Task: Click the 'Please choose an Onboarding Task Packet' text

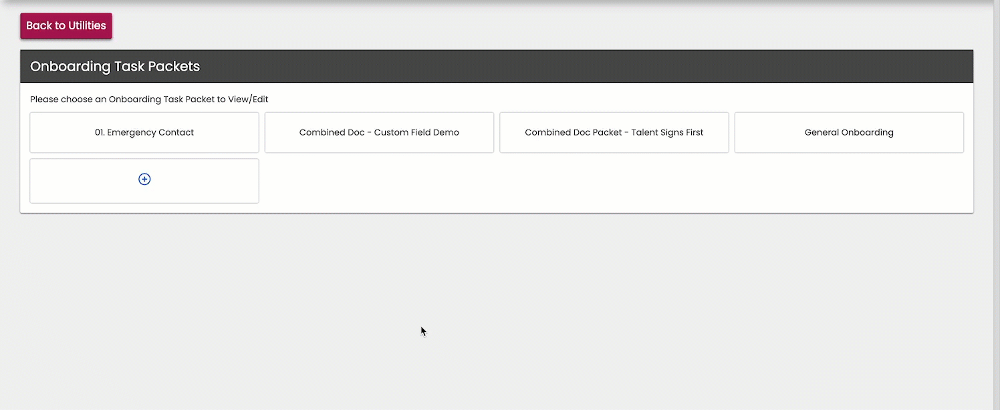Action: 149,99
